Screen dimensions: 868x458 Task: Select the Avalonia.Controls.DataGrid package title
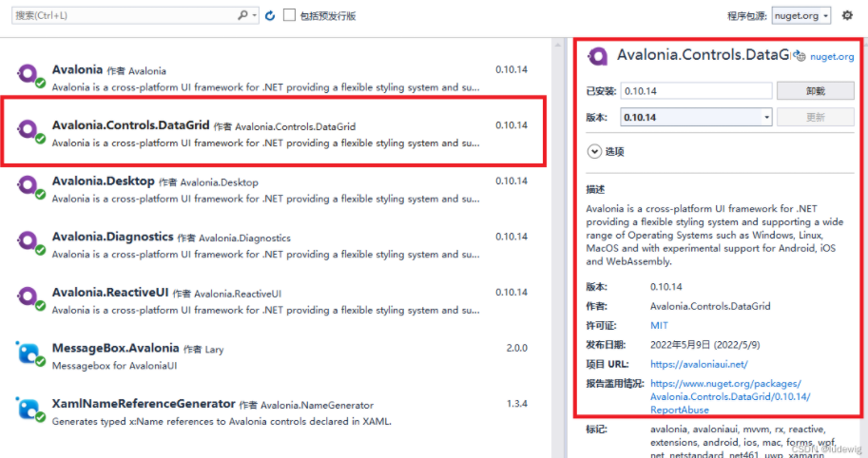click(130, 125)
